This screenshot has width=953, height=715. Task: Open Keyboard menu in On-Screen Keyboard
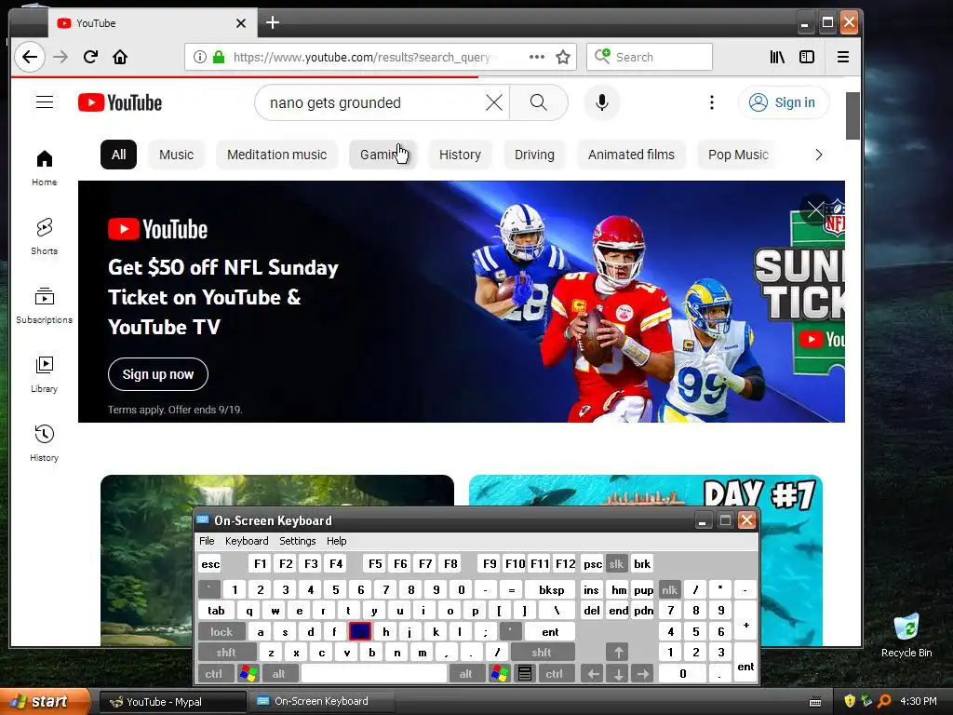(x=247, y=541)
